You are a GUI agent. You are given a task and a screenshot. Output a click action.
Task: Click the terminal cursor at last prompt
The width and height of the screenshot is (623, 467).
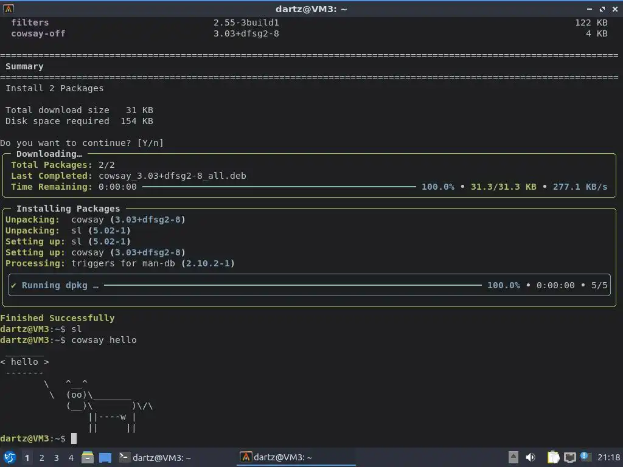[74, 438]
